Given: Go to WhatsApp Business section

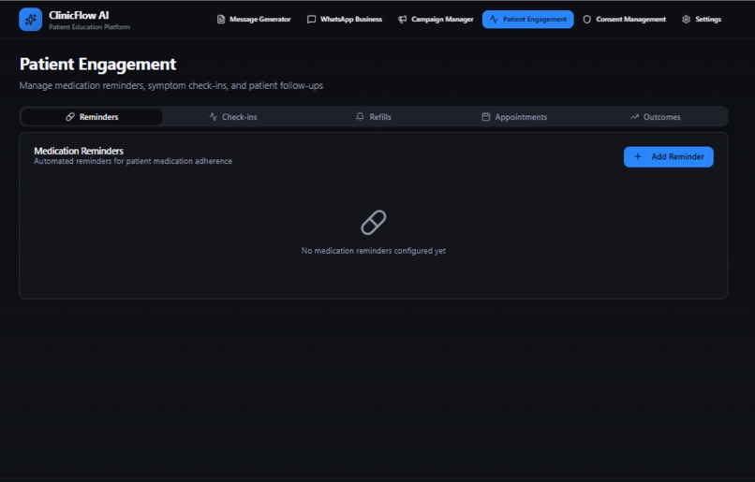Looking at the screenshot, I should (345, 20).
